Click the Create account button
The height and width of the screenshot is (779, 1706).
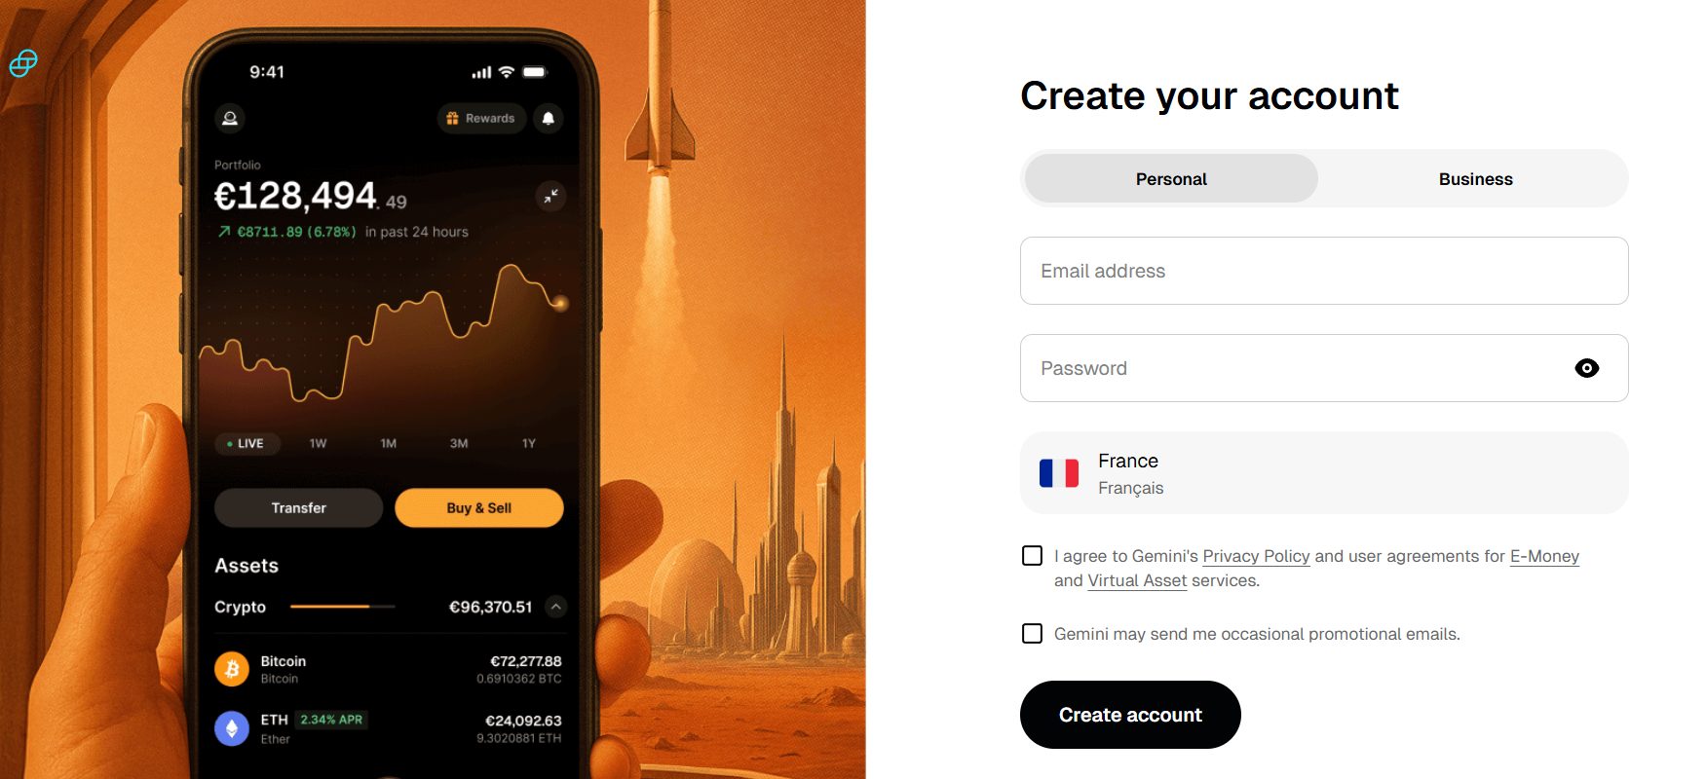point(1130,715)
